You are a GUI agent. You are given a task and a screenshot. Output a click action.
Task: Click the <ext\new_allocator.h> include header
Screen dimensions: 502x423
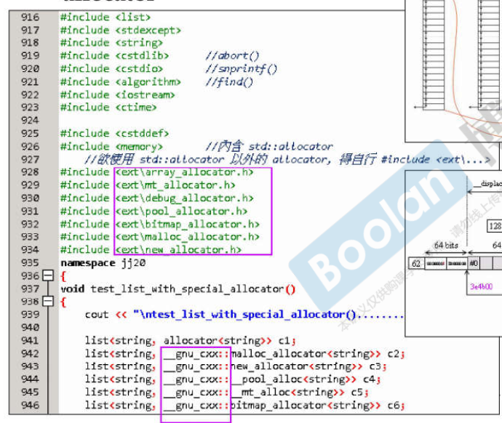pyautogui.click(x=178, y=250)
